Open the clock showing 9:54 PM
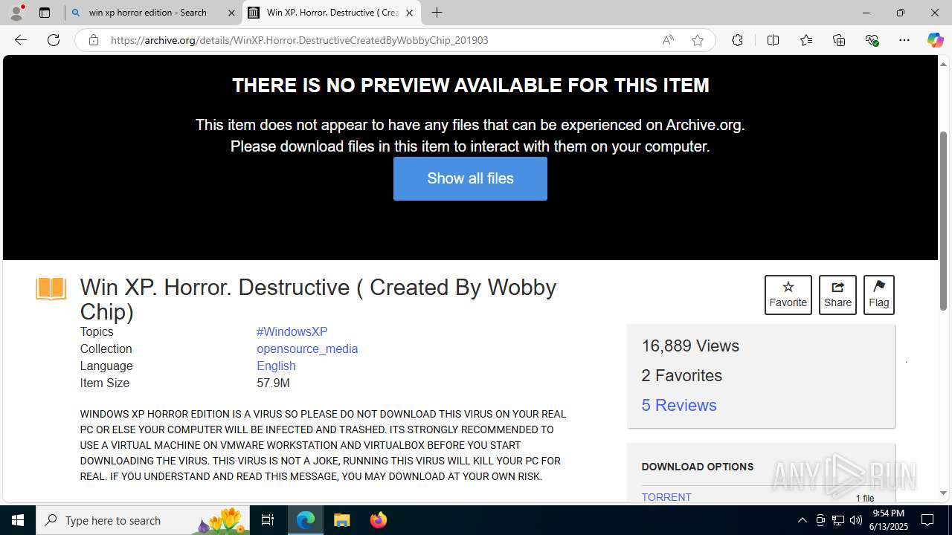Image resolution: width=952 pixels, height=535 pixels. tap(890, 520)
